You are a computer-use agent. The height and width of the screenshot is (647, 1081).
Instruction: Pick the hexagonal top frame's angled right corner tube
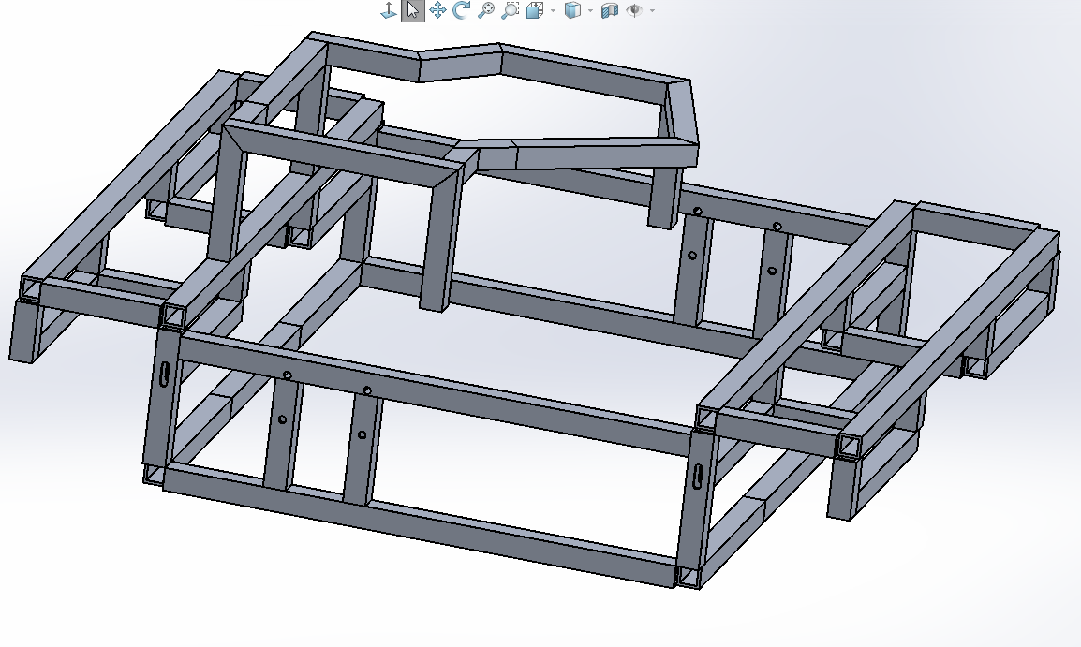(x=683, y=120)
